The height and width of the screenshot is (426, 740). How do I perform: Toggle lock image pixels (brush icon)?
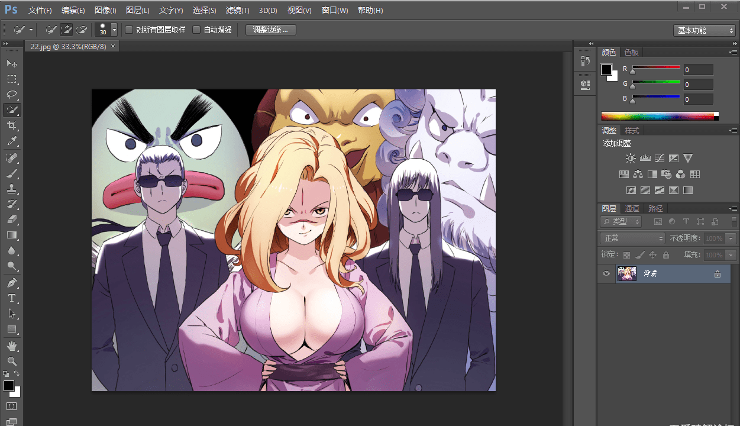coord(640,255)
